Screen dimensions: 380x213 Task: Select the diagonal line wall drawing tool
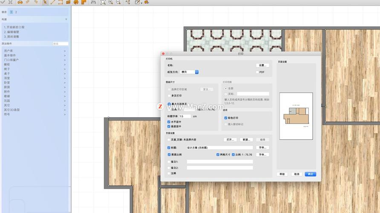52,2
